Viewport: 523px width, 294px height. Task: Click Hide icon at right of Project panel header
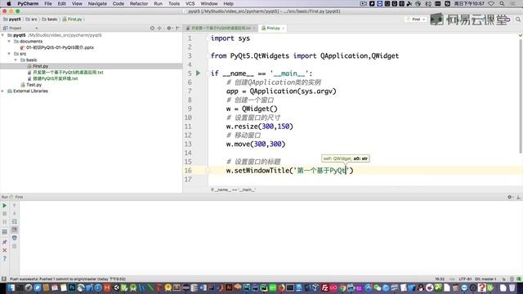coord(177,28)
